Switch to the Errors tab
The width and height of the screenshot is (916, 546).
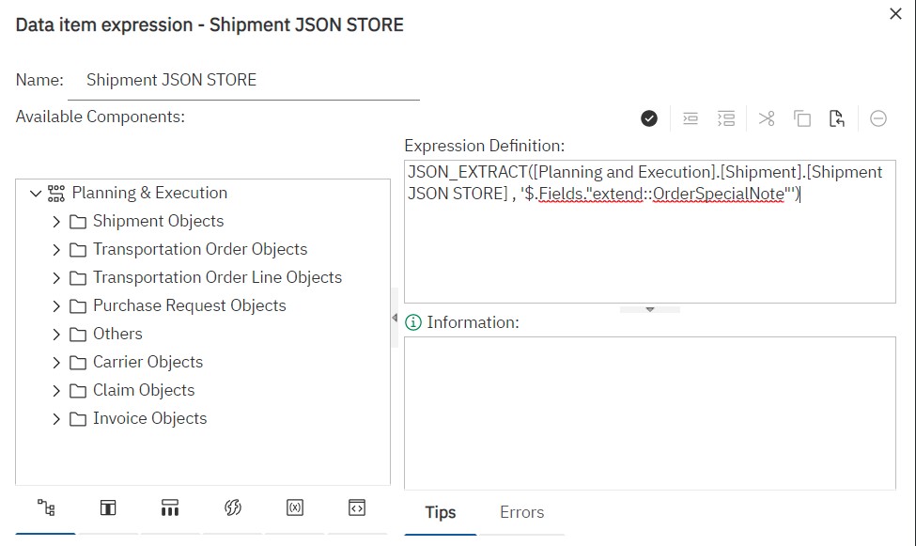521,512
